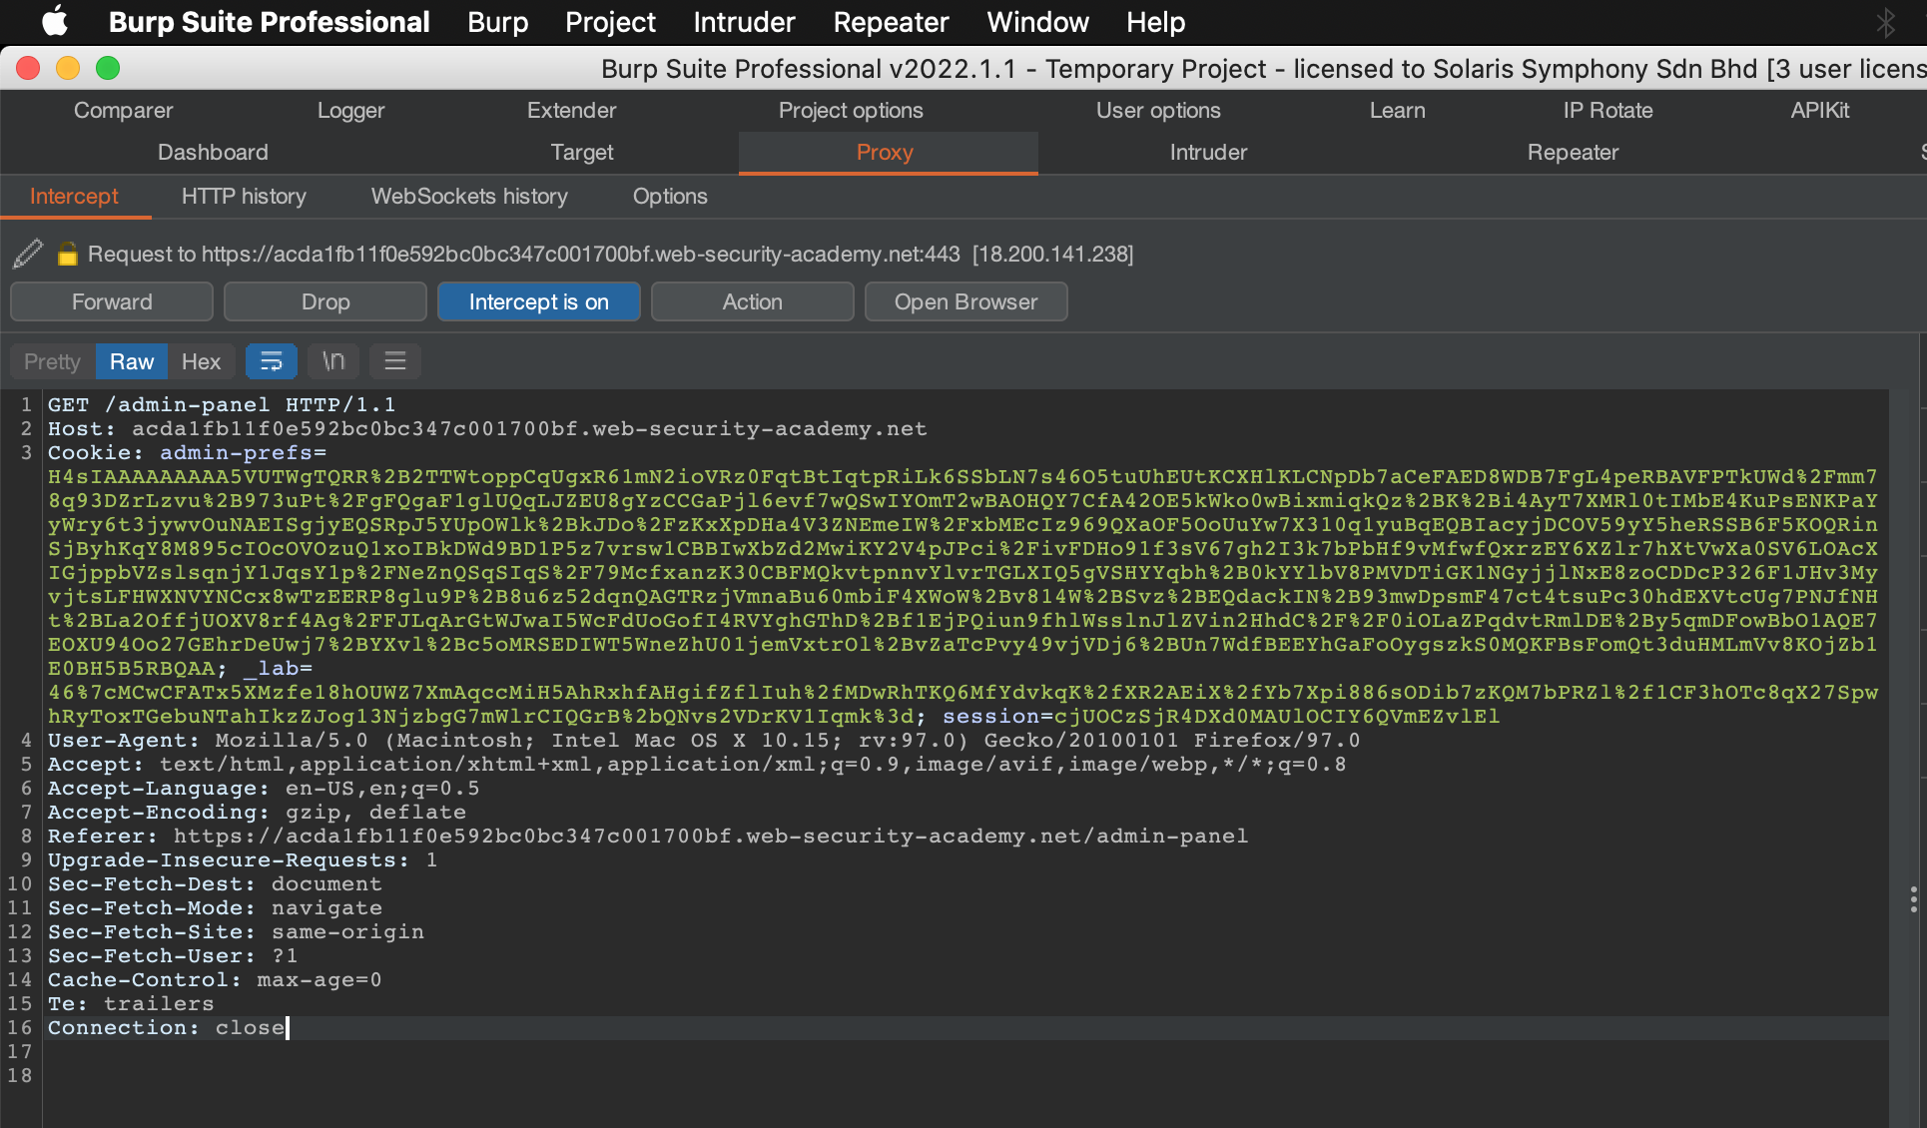1927x1128 pixels.
Task: Click the Referer header line
Action: (x=648, y=836)
